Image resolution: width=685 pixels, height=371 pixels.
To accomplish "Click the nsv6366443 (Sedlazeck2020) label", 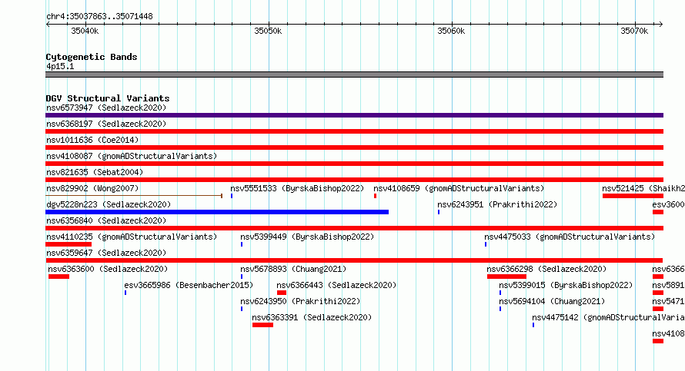I will coord(336,285).
